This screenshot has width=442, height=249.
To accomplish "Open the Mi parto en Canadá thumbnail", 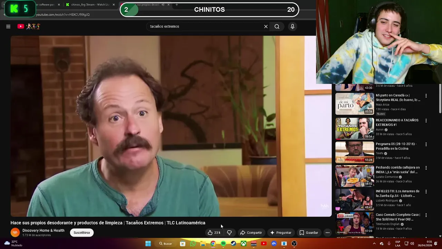I will 355,104.
